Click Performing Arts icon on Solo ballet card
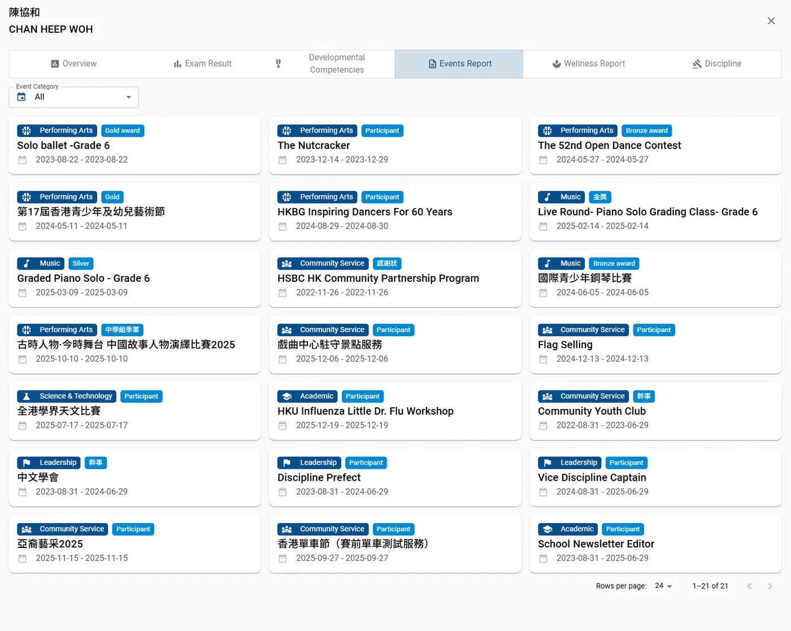 (x=27, y=130)
